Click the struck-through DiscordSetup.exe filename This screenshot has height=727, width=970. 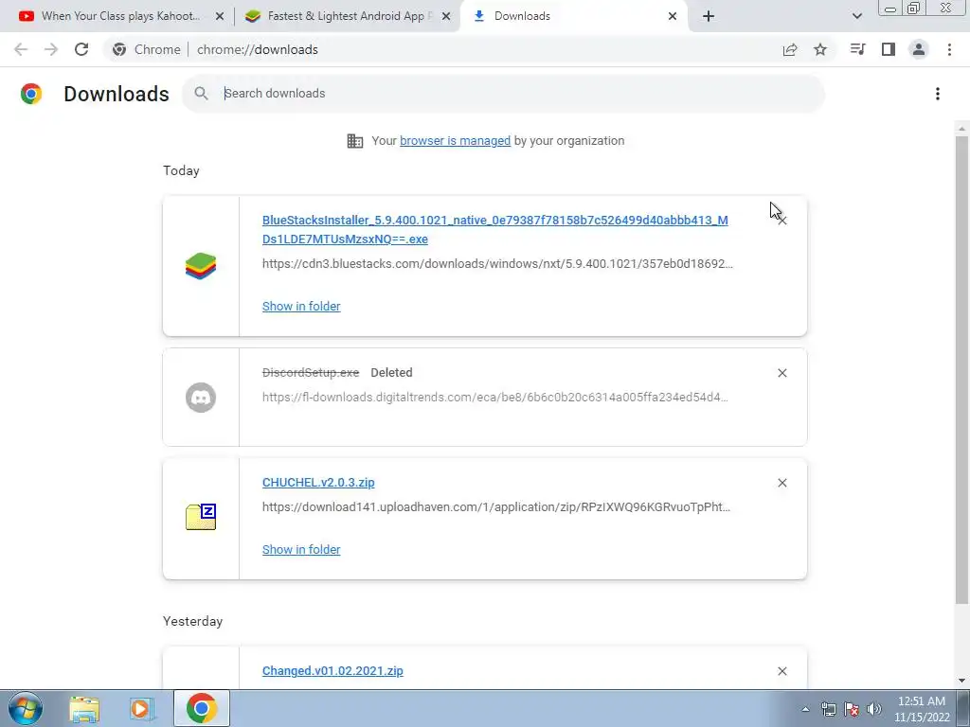[311, 373]
